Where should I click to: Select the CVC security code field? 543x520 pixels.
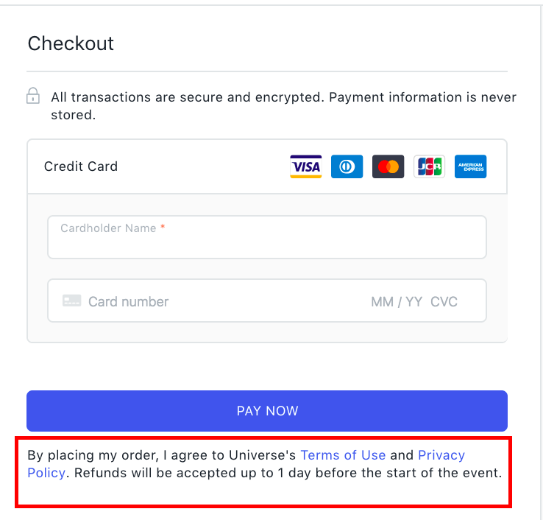pyautogui.click(x=444, y=301)
